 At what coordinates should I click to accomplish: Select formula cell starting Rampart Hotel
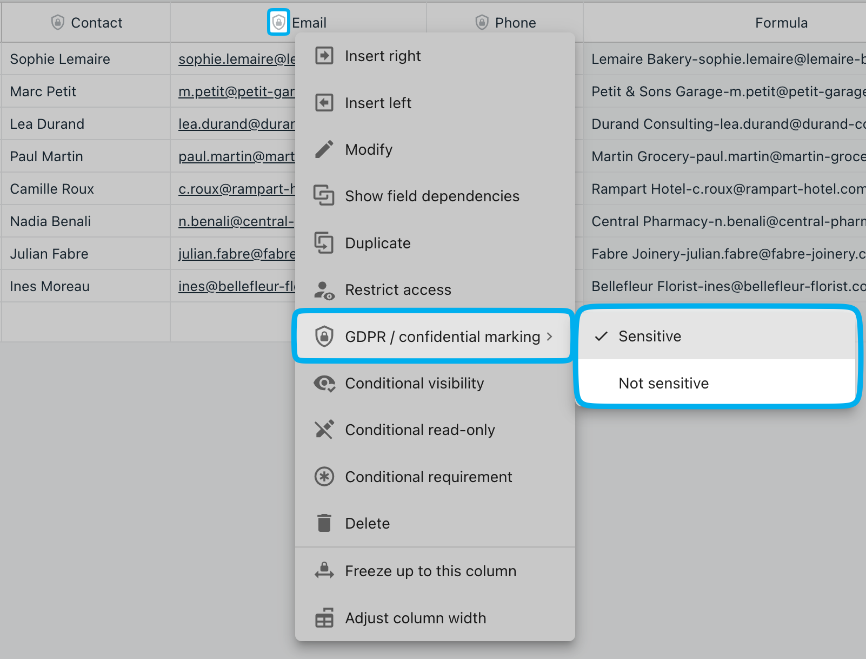click(724, 189)
